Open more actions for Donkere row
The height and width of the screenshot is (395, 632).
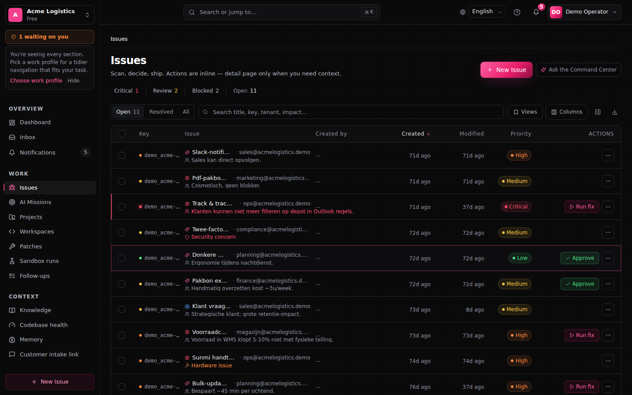pos(608,258)
